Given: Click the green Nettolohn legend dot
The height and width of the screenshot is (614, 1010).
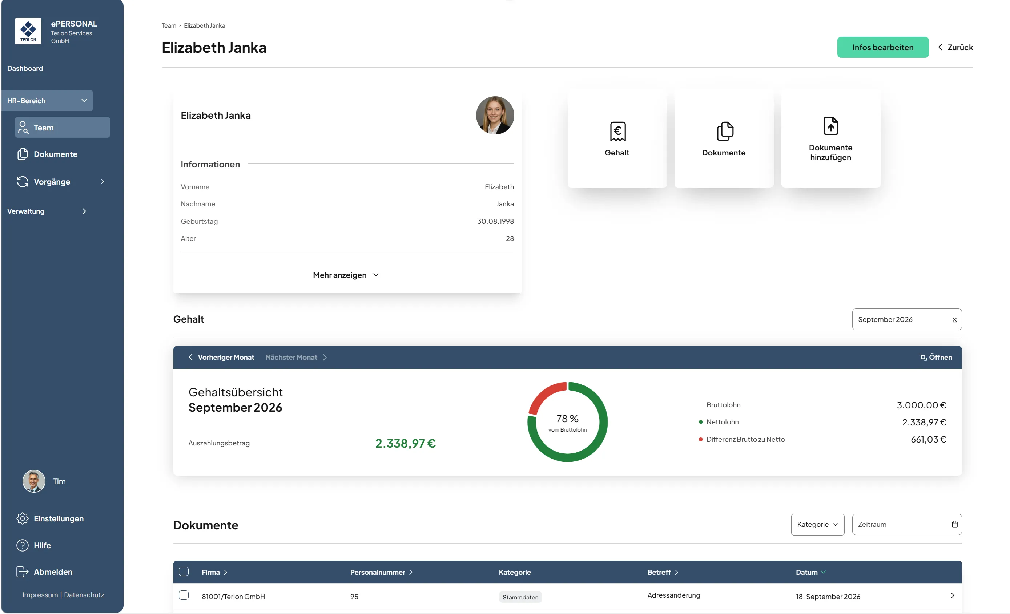Looking at the screenshot, I should click(x=700, y=422).
